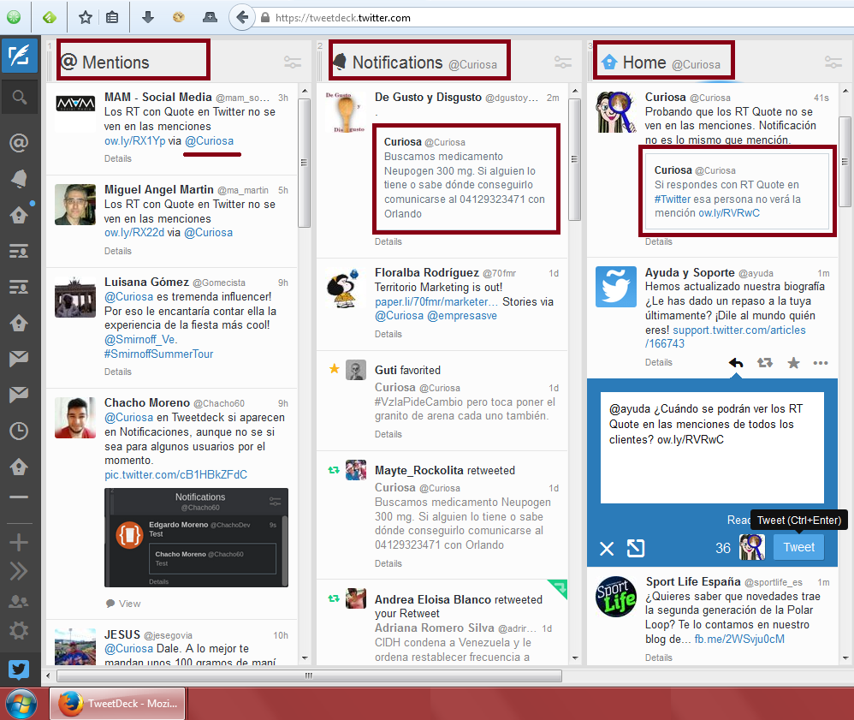Open the Accounts people icon in sidebar
Viewport: 854px width, 720px height.
coord(19,601)
